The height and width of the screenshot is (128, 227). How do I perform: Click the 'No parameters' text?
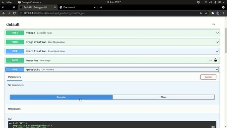[16, 85]
